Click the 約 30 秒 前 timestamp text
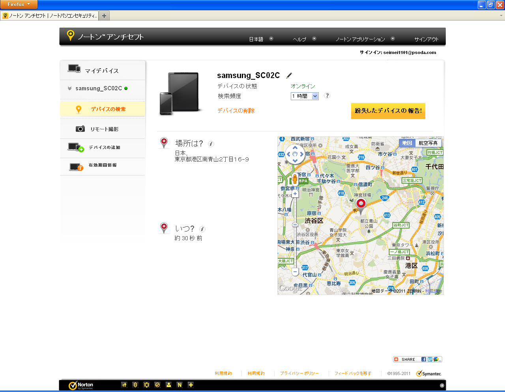The height and width of the screenshot is (392, 505). point(189,238)
